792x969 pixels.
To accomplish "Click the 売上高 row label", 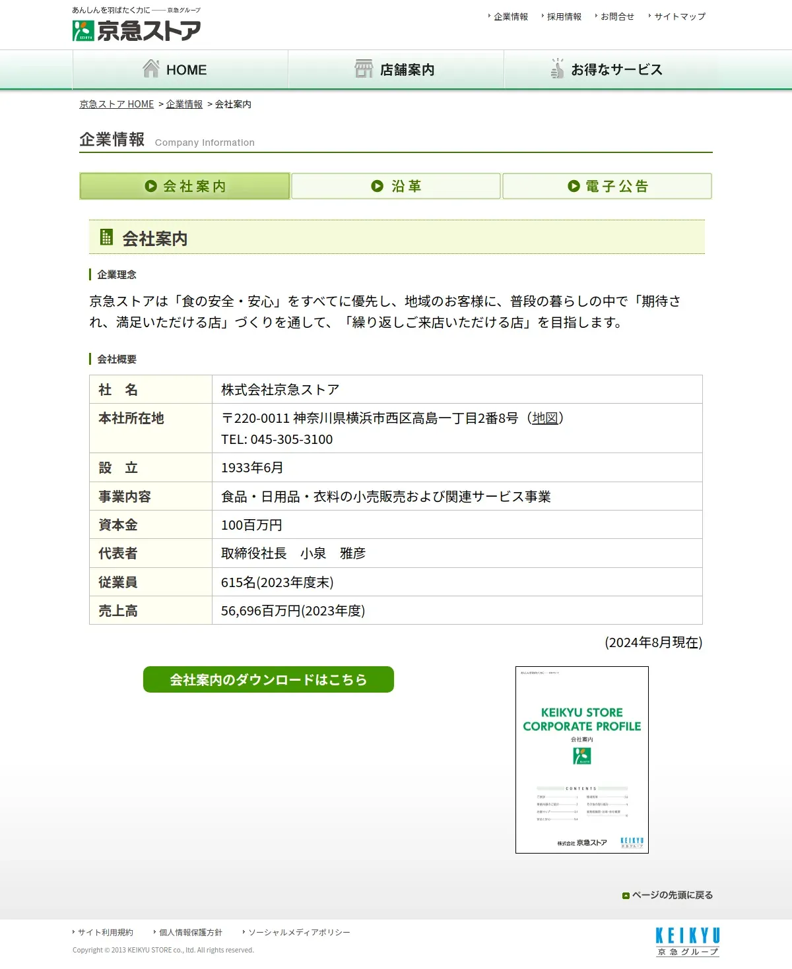I will [118, 611].
